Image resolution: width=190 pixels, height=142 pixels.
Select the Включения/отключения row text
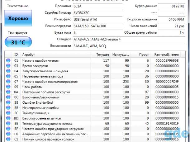coord(41,97)
